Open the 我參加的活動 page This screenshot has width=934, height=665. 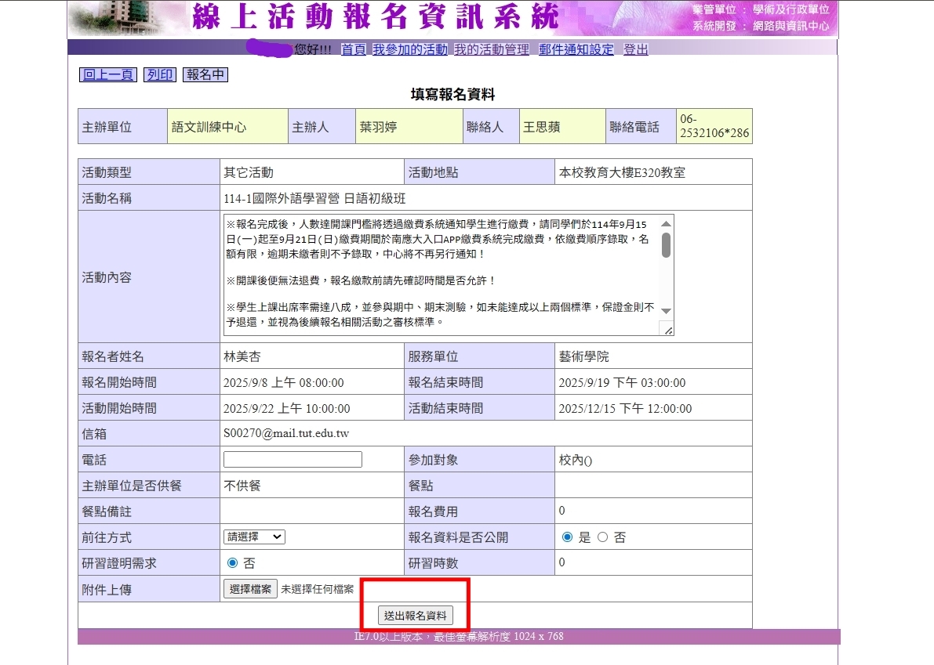[x=409, y=49]
